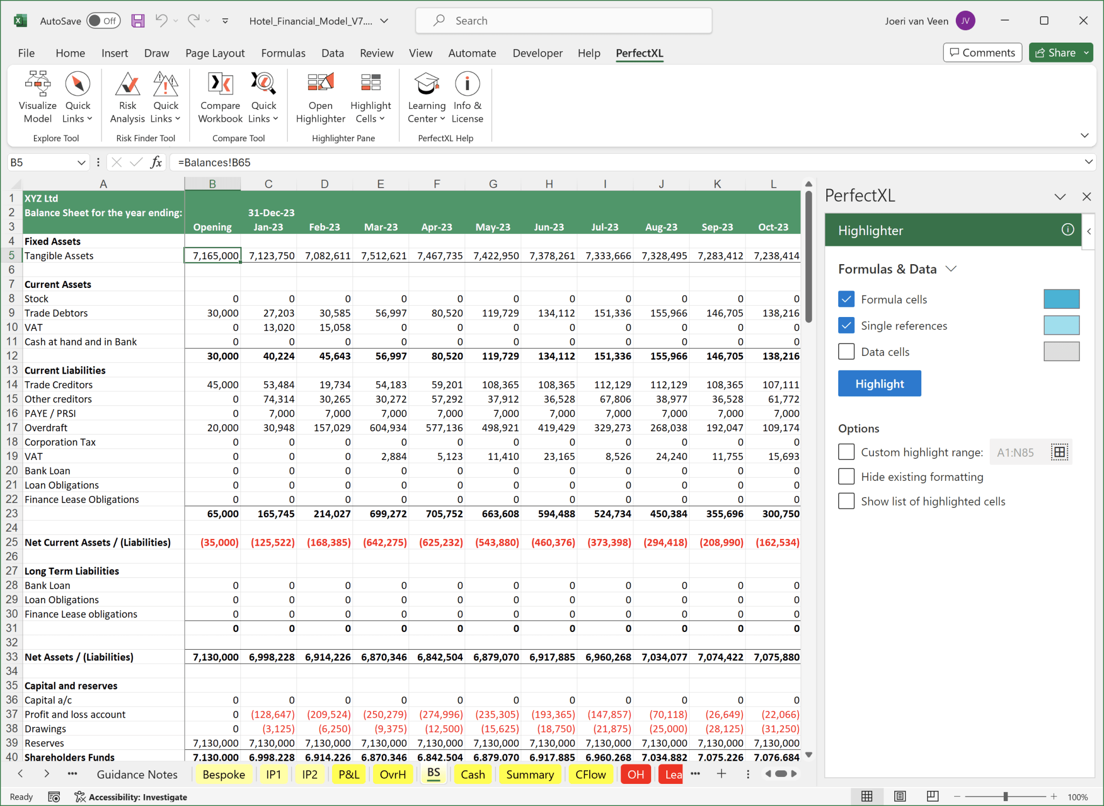Click the Search box in the title bar
1104x806 pixels.
pos(563,20)
